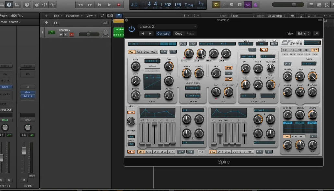This screenshot has width=334, height=191.
Task: Click the OSC2 mix level knob
Action: (201, 54)
